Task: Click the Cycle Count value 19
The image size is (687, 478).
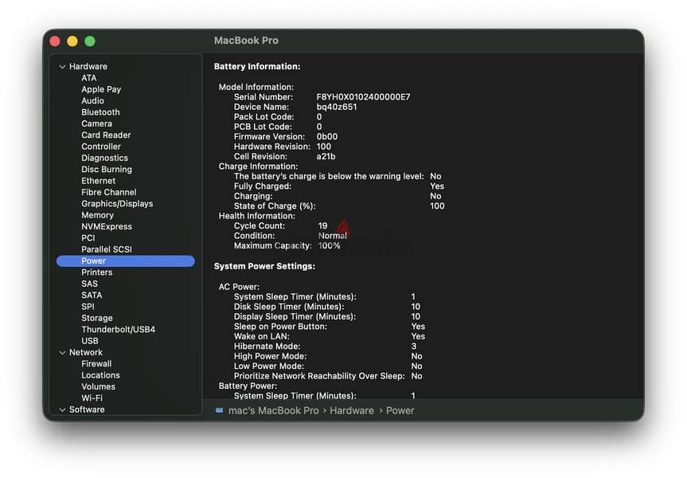Action: coord(323,225)
